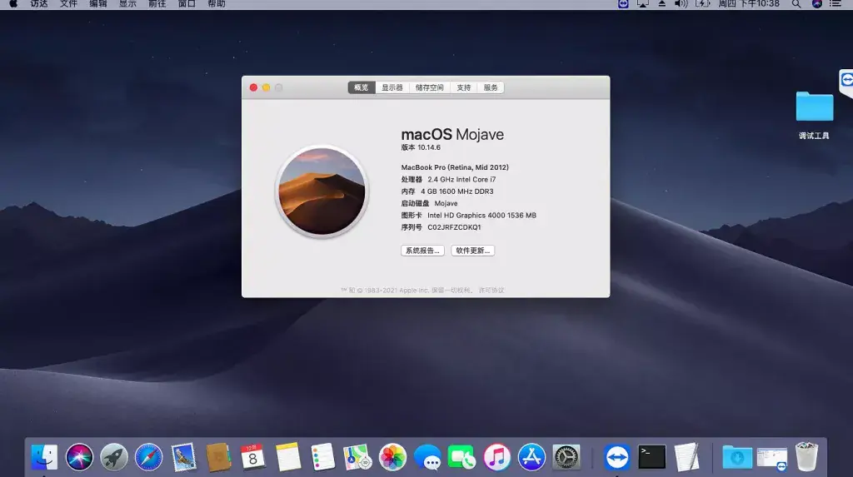Open Maps app in dock

357,457
